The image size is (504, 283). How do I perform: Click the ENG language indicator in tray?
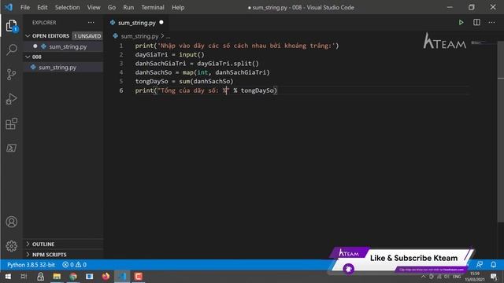[x=457, y=277]
